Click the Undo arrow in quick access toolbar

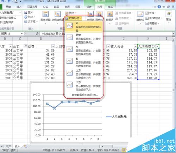pos(2,1)
